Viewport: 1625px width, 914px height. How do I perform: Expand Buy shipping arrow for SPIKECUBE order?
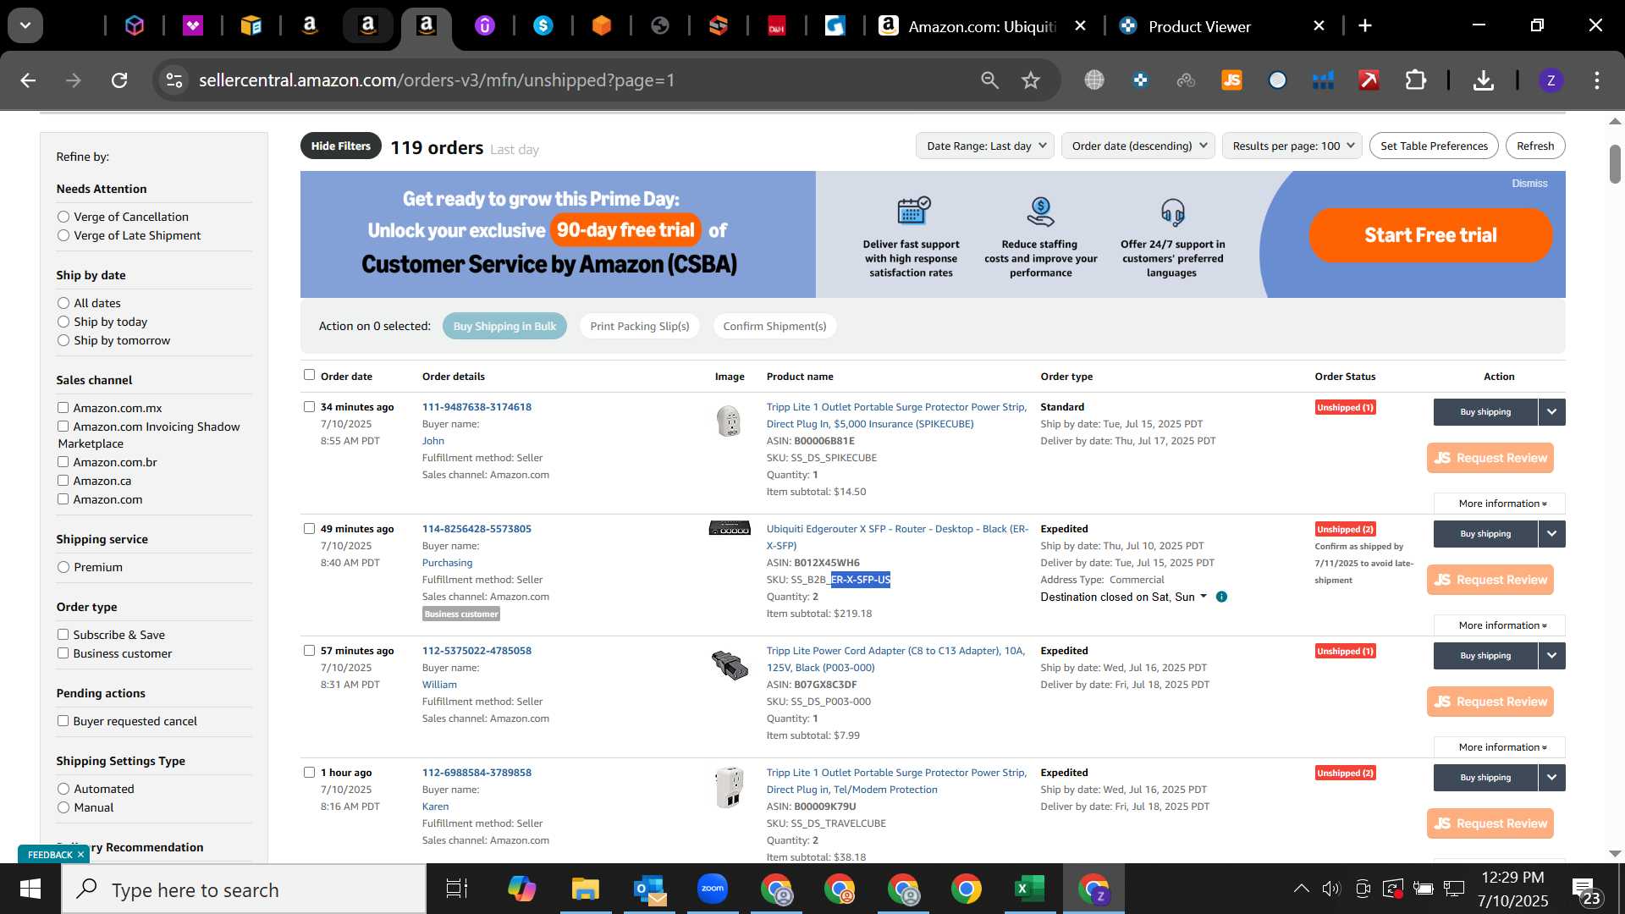pos(1551,412)
